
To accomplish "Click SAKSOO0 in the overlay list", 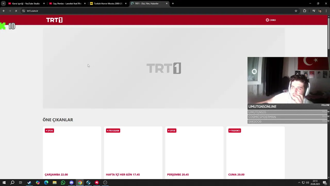I will click(255, 121).
